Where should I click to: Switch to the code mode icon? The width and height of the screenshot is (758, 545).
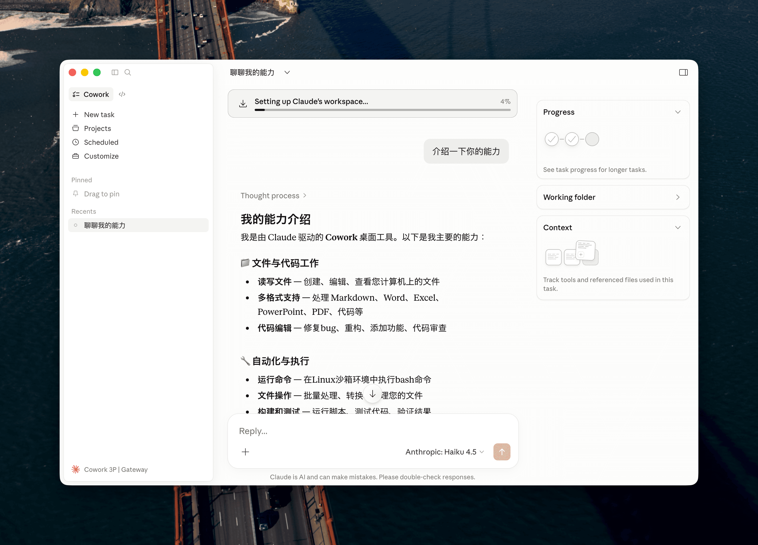pyautogui.click(x=122, y=94)
